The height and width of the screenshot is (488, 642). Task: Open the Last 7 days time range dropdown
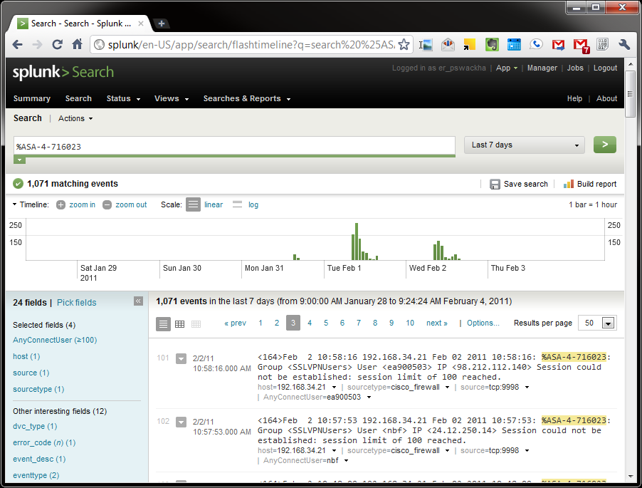[x=524, y=145]
